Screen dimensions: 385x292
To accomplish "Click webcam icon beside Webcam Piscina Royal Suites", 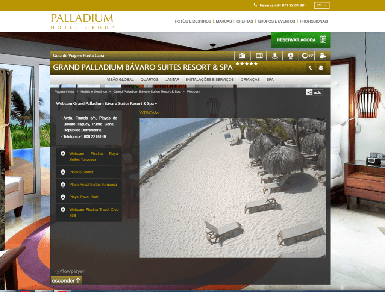I will click(63, 154).
